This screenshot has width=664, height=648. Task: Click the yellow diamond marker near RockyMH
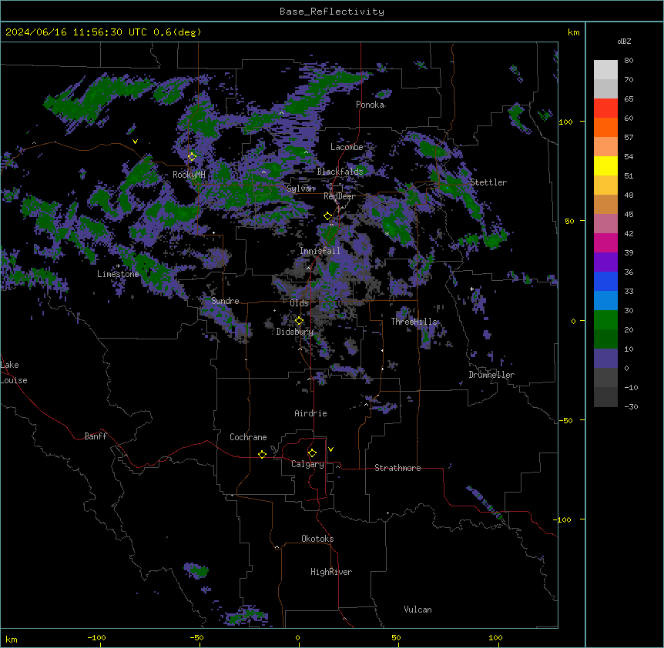(192, 157)
